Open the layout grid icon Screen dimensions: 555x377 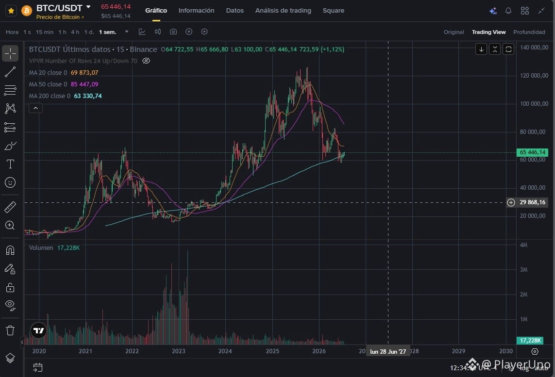(524, 11)
